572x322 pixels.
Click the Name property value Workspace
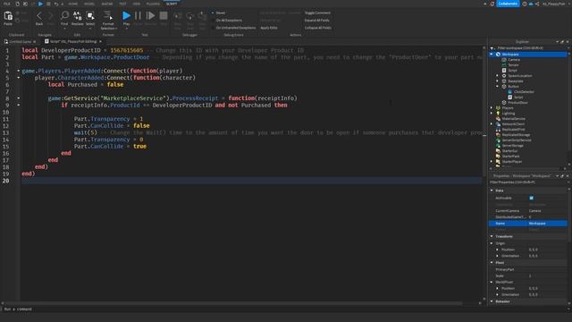tap(547, 224)
